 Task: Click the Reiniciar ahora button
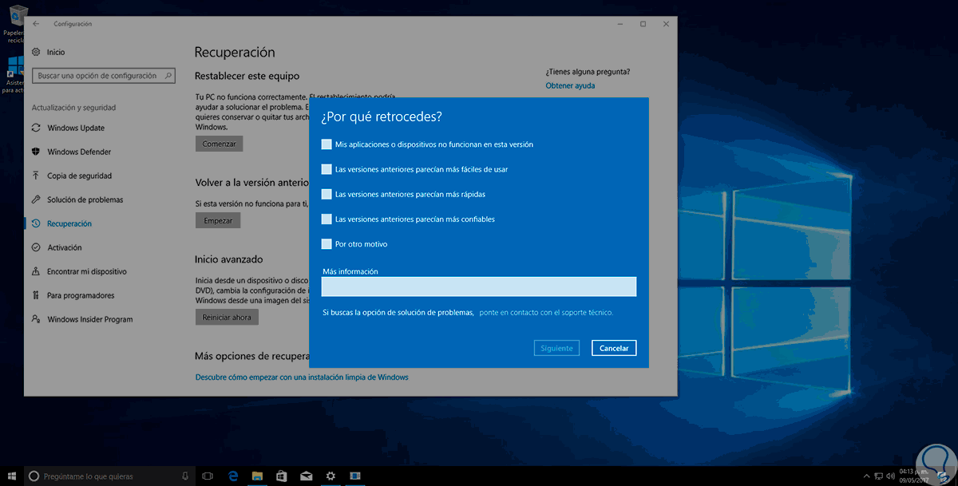(x=227, y=317)
